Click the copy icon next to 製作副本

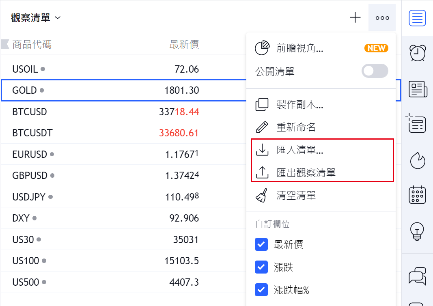tap(262, 105)
